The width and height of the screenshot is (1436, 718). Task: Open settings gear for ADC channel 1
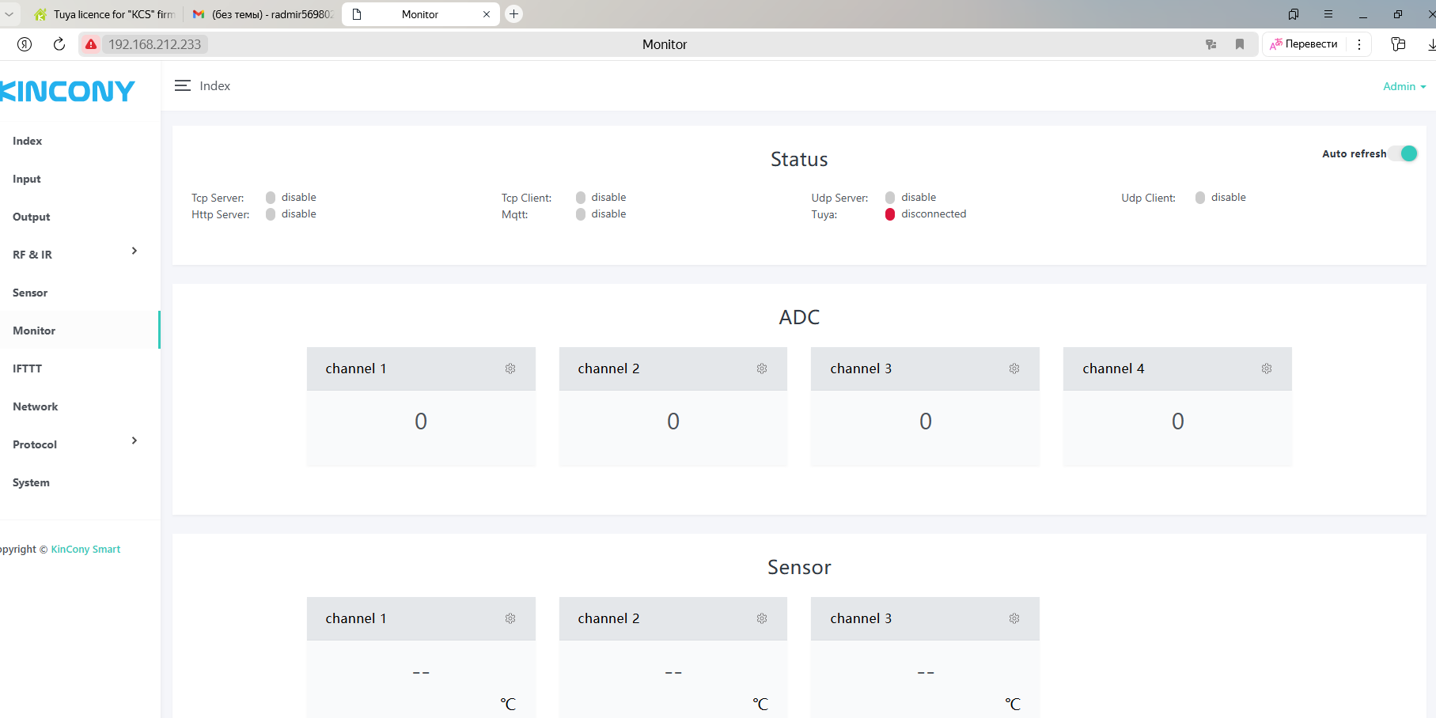[x=510, y=368]
